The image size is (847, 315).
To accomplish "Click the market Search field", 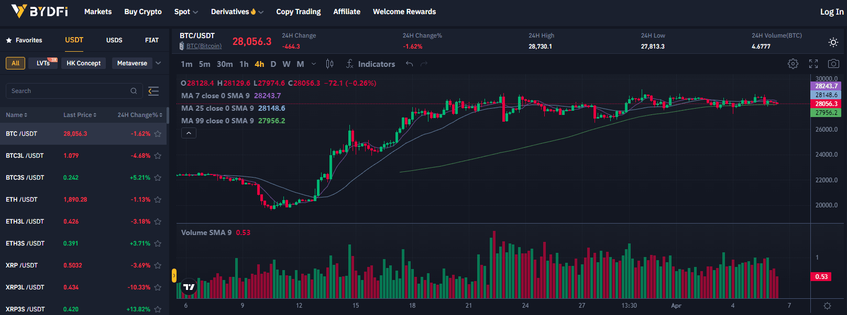I will [68, 91].
